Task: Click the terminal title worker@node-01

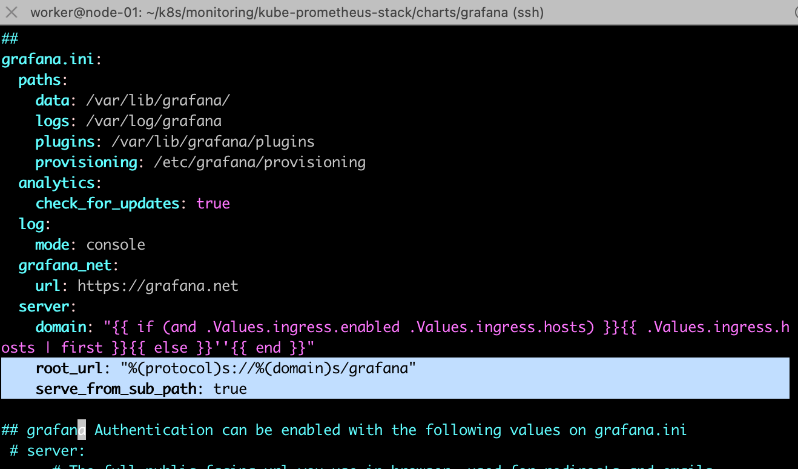Action: [287, 12]
